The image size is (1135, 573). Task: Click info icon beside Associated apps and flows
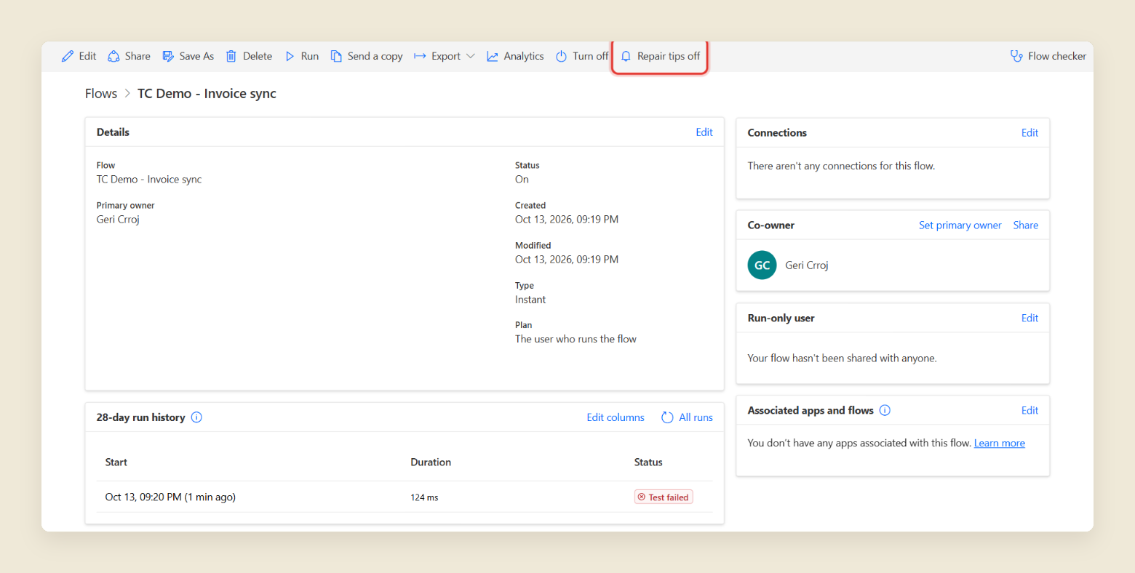(x=885, y=410)
